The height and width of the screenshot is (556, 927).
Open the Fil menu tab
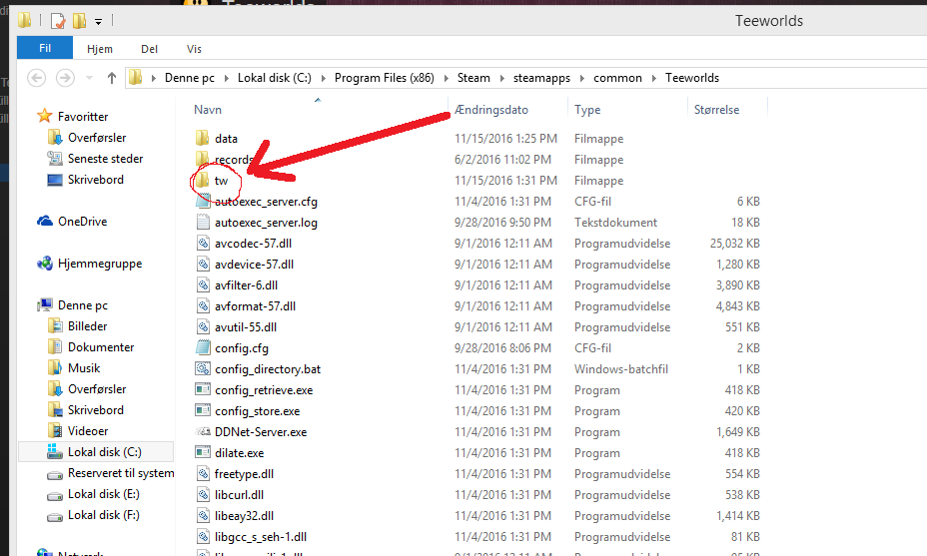click(45, 48)
